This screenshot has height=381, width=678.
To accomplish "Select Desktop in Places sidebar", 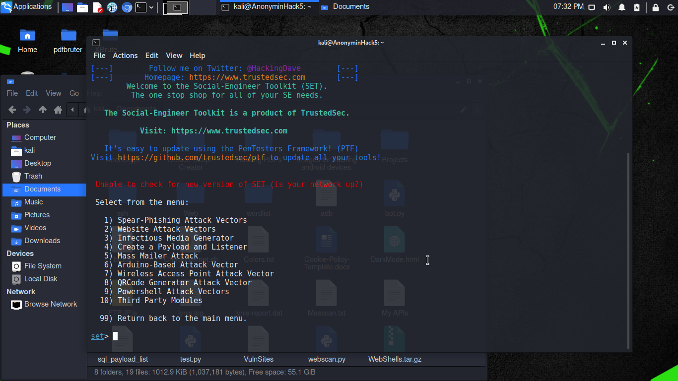I will point(44,163).
